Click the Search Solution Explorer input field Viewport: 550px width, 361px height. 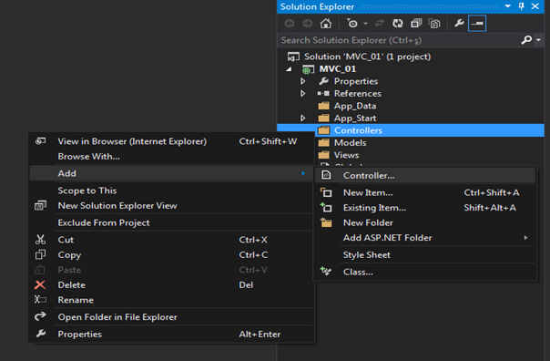(x=398, y=40)
